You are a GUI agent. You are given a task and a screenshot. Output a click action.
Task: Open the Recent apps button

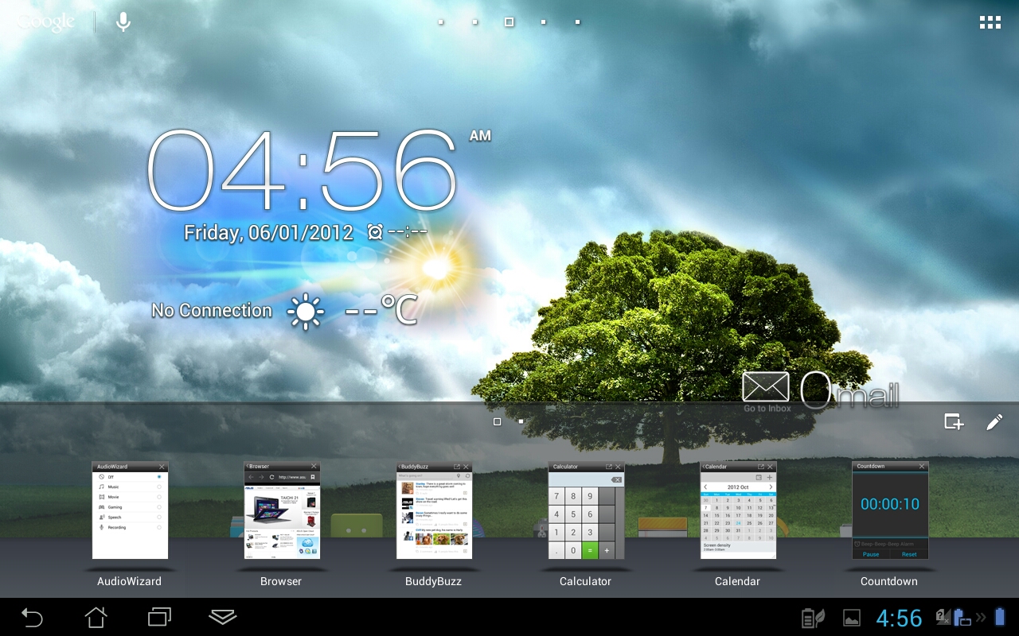pos(159,617)
